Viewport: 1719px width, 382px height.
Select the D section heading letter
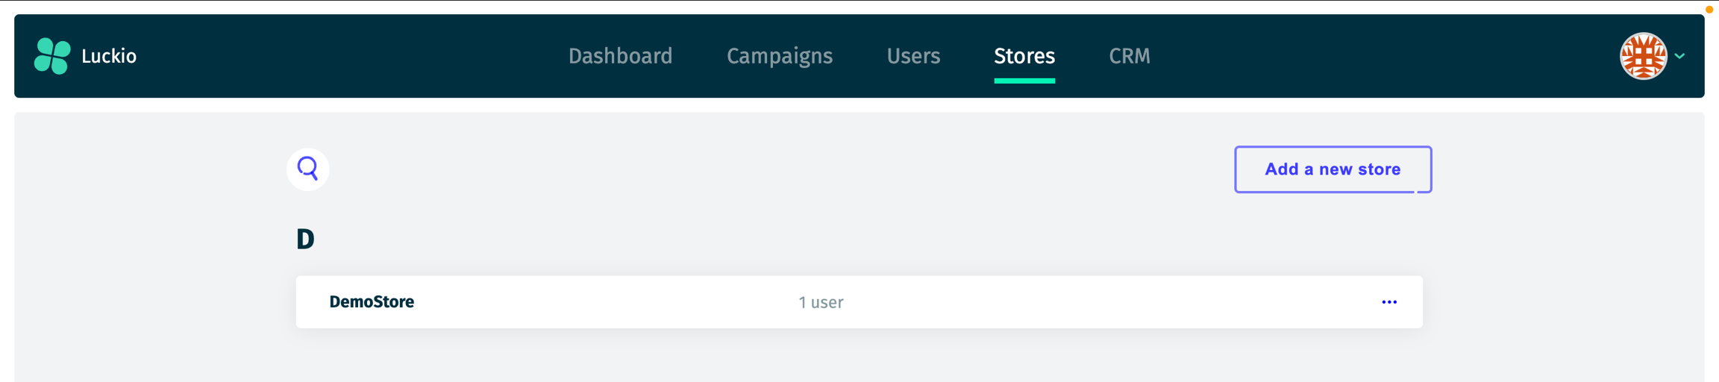pyautogui.click(x=305, y=239)
